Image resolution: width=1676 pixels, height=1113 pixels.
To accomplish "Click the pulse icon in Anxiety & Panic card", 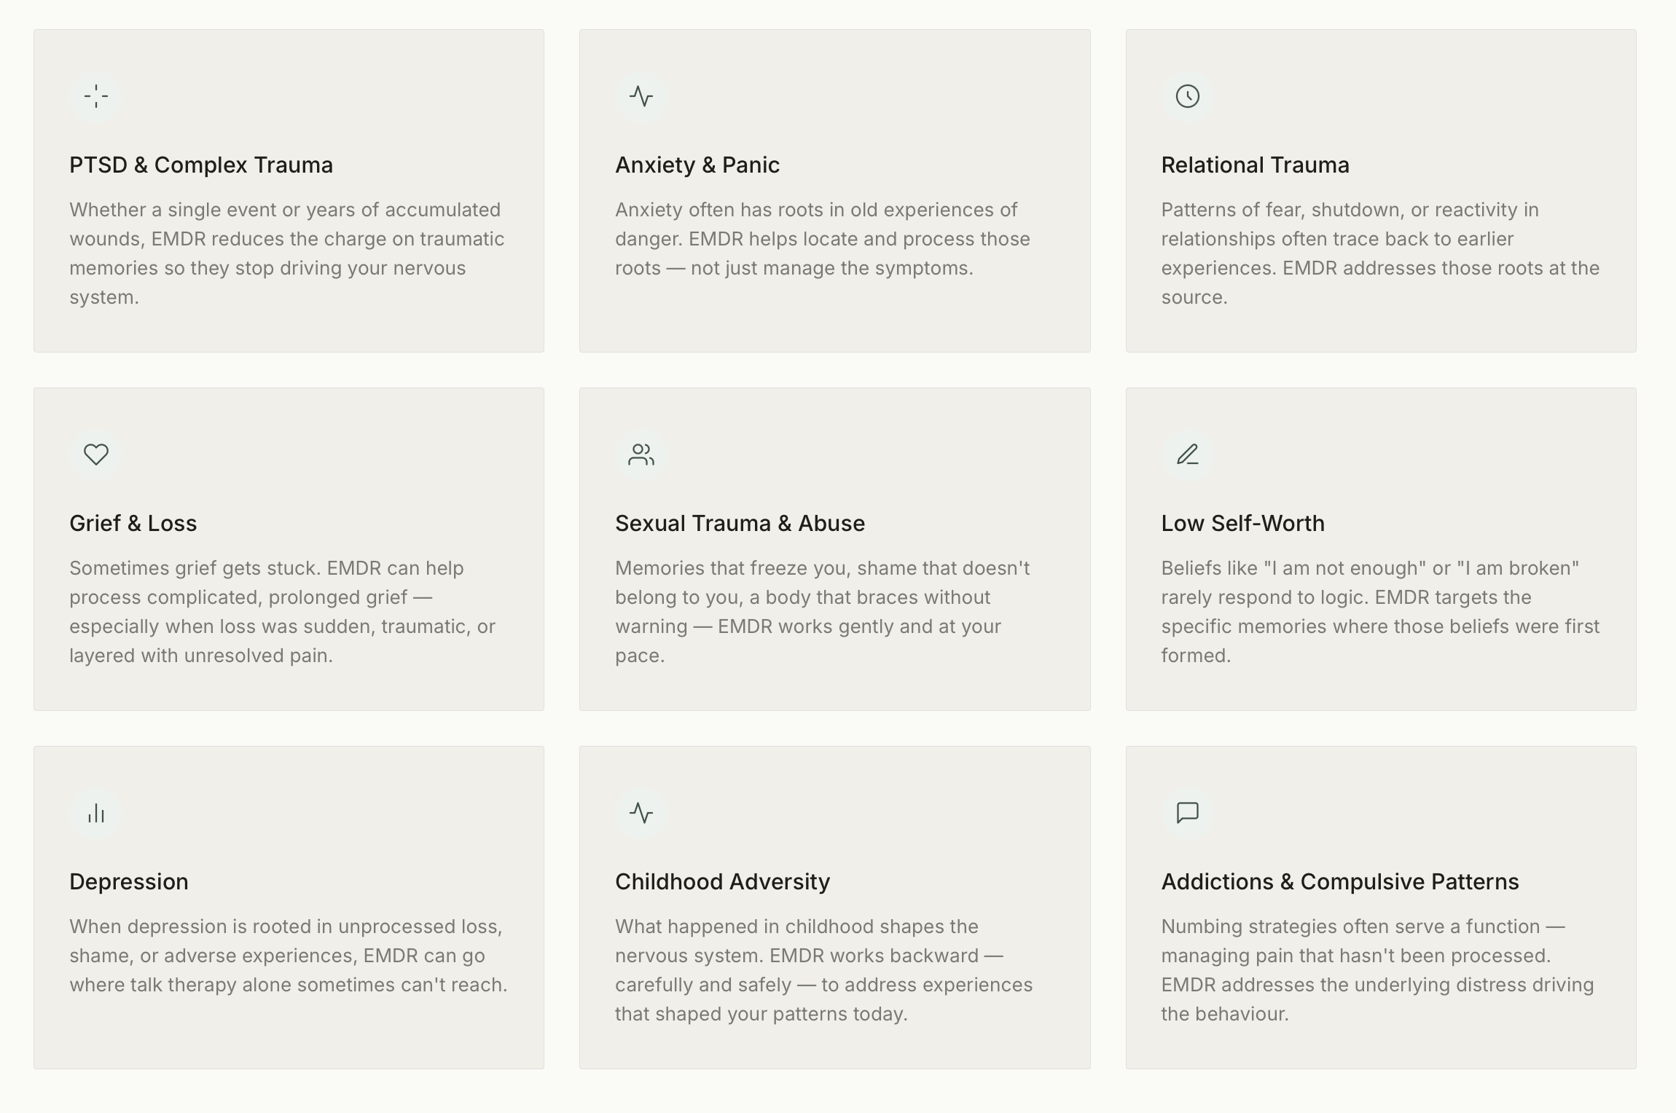I will coord(641,96).
